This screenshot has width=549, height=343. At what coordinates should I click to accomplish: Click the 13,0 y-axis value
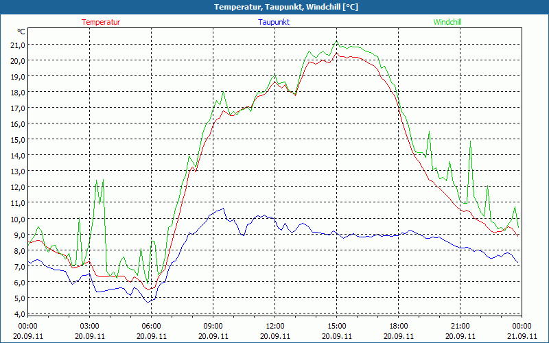[x=19, y=171]
